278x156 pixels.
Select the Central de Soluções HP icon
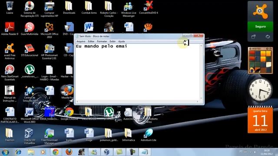click(x=30, y=94)
